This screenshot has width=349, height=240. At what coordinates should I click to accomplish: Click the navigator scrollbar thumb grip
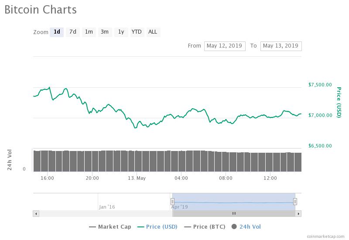click(x=234, y=213)
